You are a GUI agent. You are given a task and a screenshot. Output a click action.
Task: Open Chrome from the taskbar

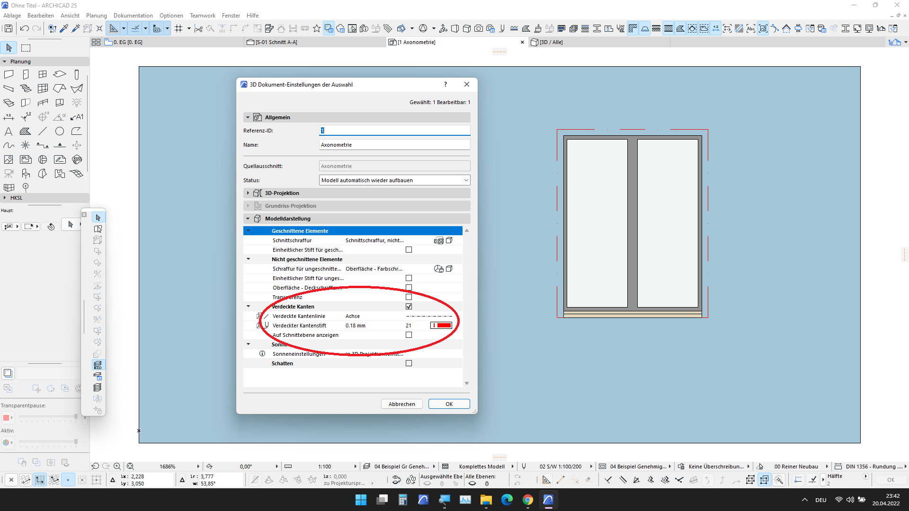point(527,500)
